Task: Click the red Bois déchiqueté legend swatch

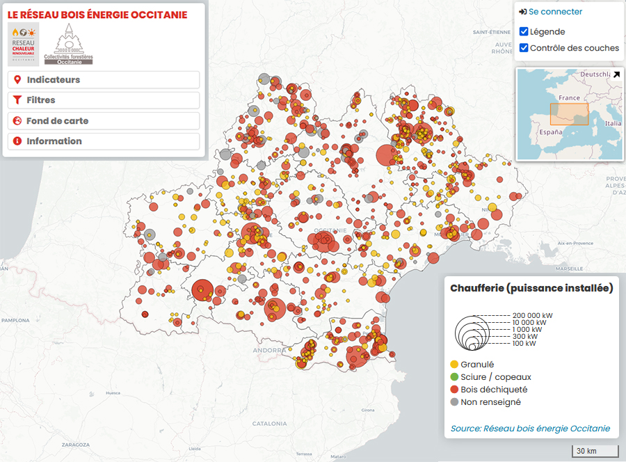Action: click(454, 390)
